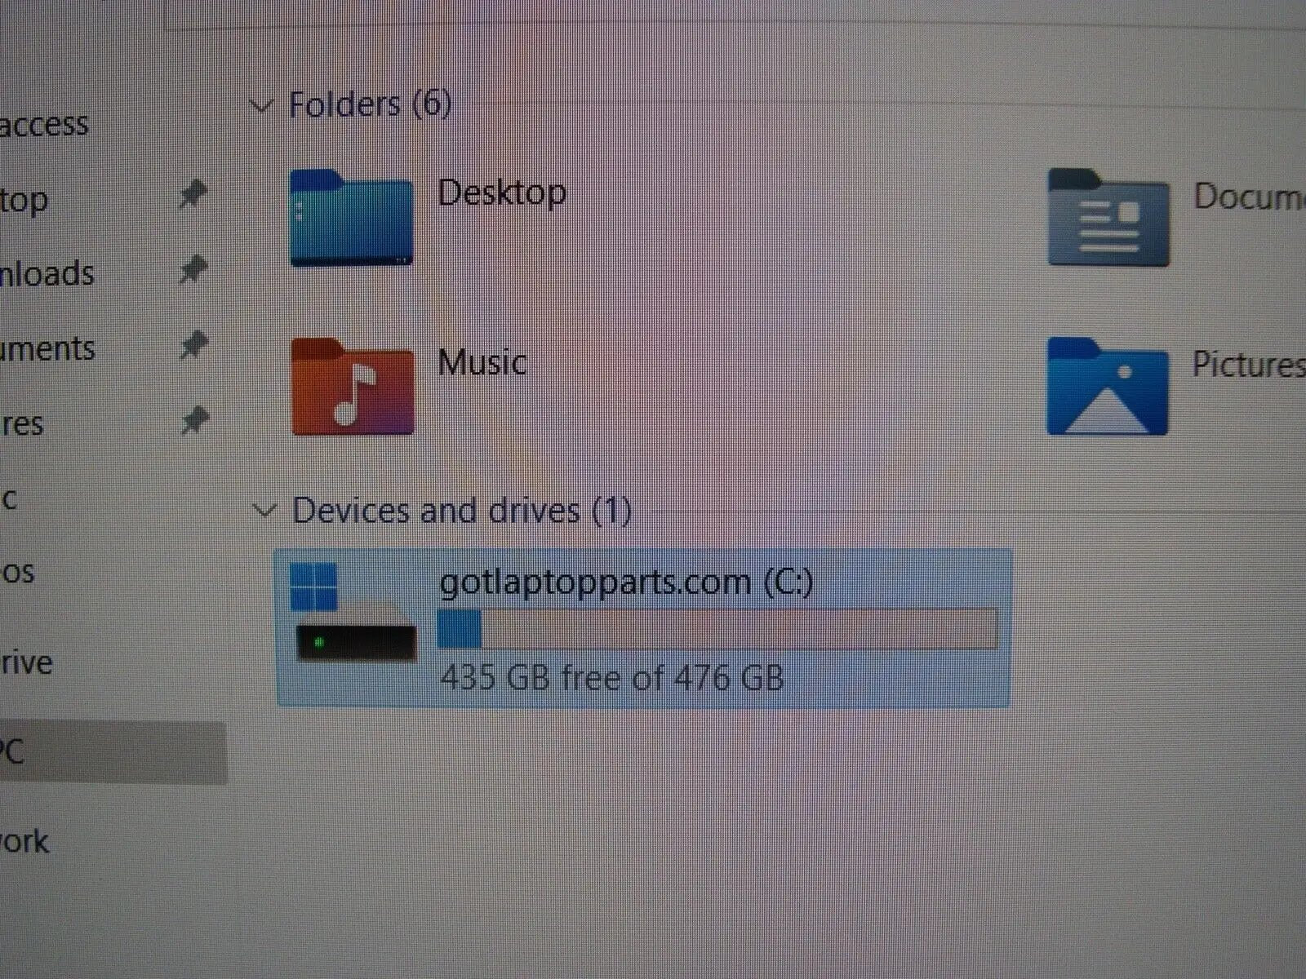Screen dimensions: 1306x979
Task: Click the pin icon beside sidebar Documents
Action: point(193,344)
